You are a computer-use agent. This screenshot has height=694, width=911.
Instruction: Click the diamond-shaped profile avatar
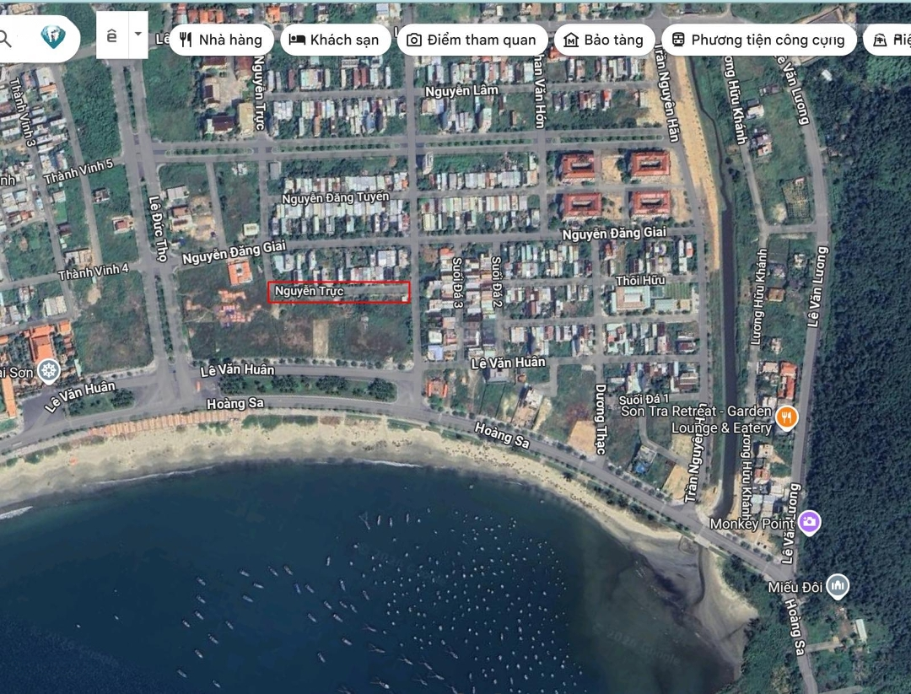click(x=53, y=37)
